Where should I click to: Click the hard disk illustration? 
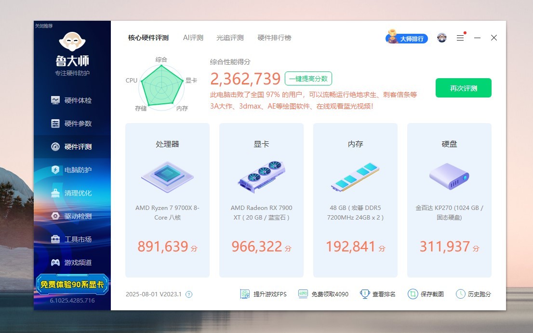pyautogui.click(x=449, y=176)
